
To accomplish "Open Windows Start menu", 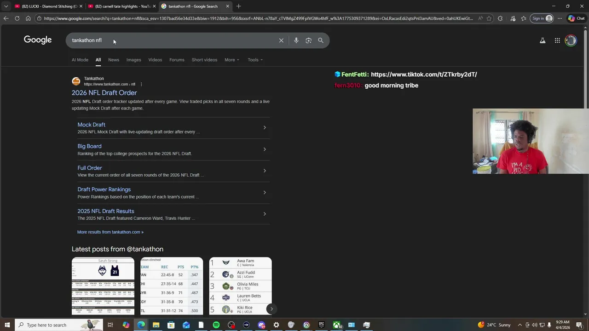I will [7, 325].
